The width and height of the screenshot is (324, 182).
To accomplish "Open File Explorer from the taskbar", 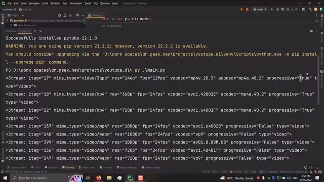I will coord(109,178).
